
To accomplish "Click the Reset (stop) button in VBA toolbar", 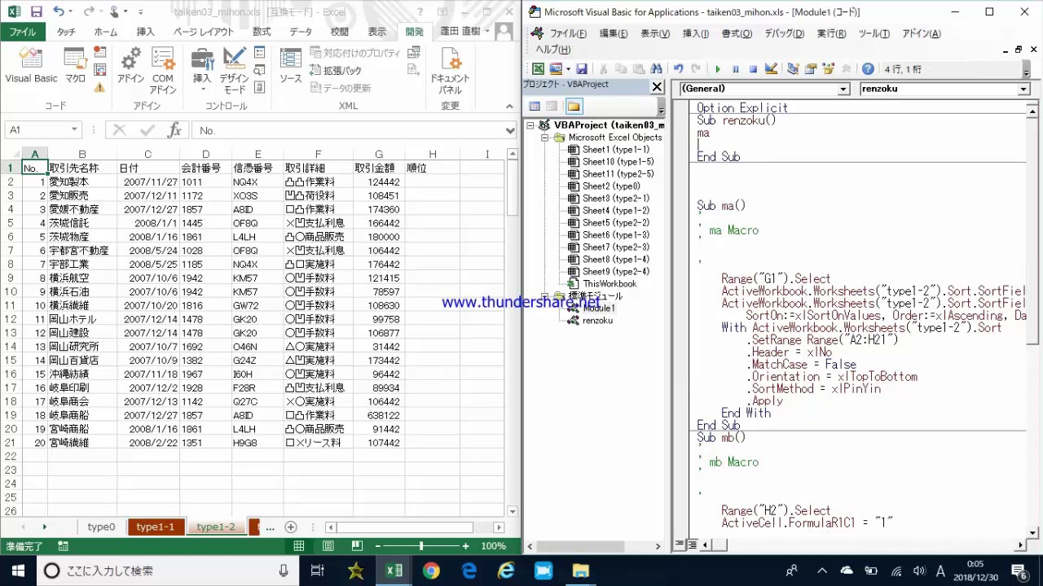I will (x=753, y=69).
